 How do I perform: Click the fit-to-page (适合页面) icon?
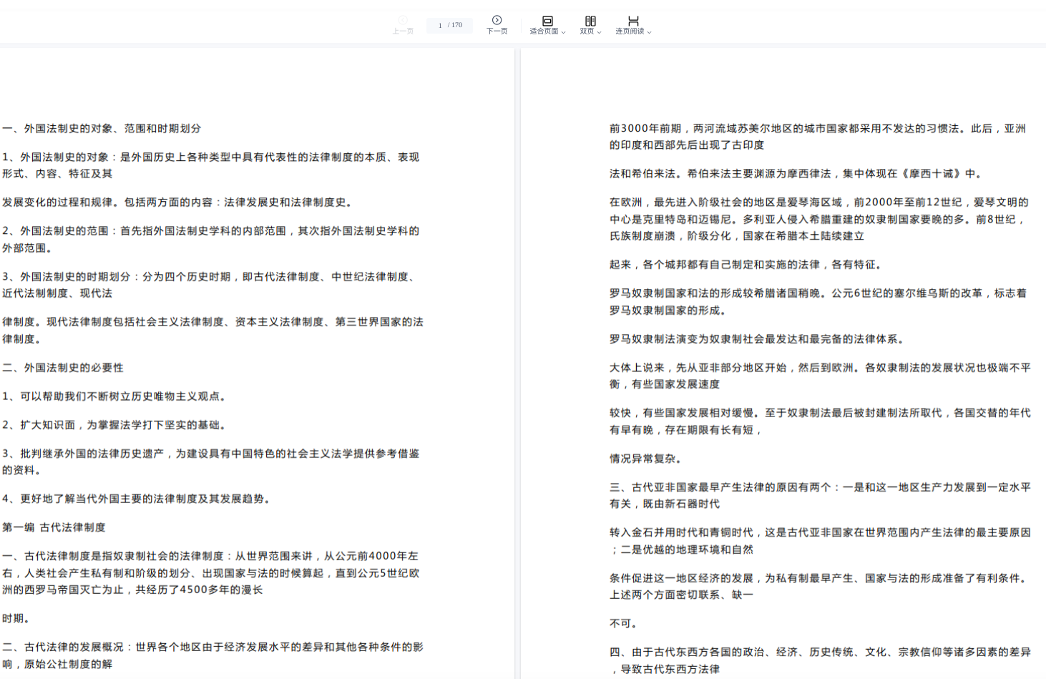click(547, 21)
